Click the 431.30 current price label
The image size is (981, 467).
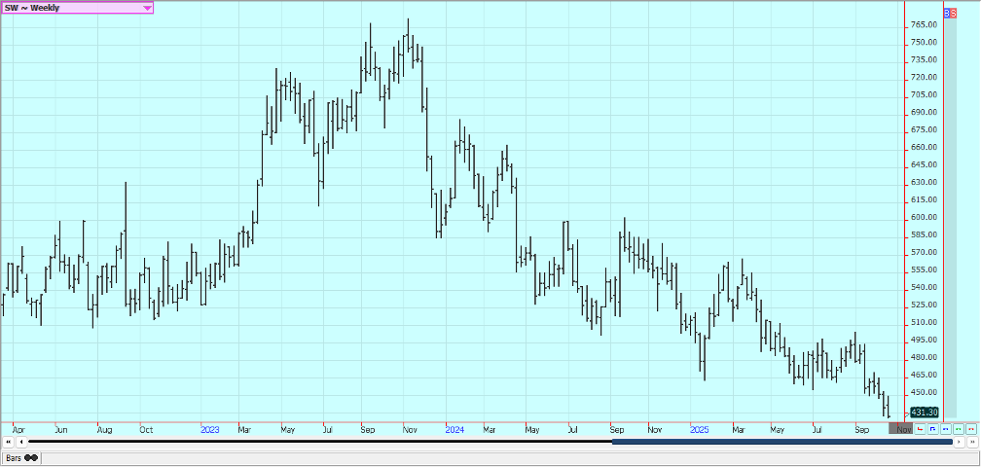(925, 413)
